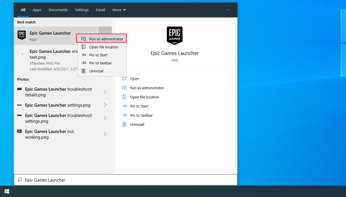Screen dimensions: 346x197
Task: Click the pin icon beside context menu Pin to Start
Action: 84,55
